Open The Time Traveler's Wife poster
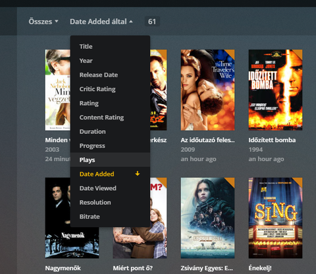Screen dimensions: 316x274 tap(207, 90)
